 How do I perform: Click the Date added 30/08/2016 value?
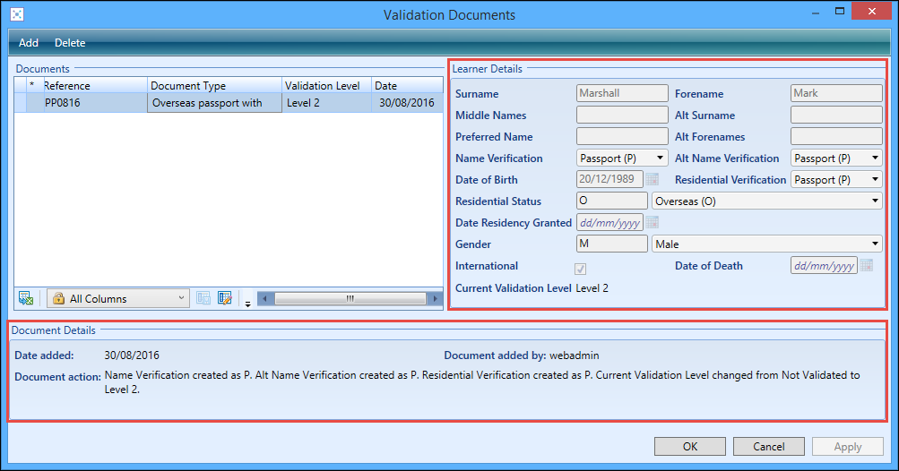click(x=132, y=355)
